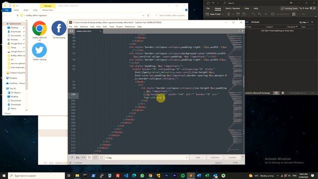
Task: Open Explorer address bar history dropdown
Action: [x=143, y=15]
